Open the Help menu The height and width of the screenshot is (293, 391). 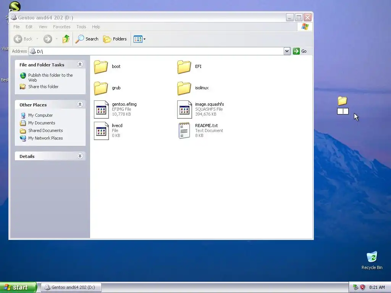[96, 27]
